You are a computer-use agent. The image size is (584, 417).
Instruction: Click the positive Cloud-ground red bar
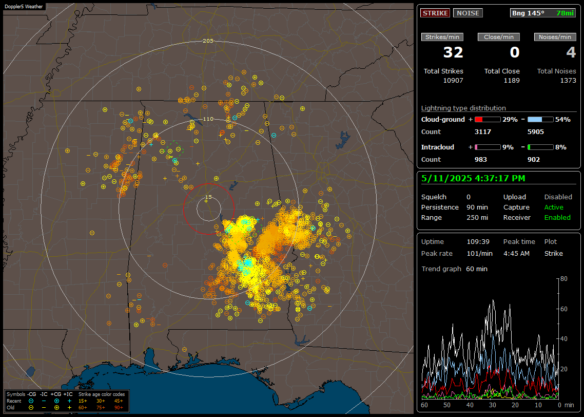point(488,120)
